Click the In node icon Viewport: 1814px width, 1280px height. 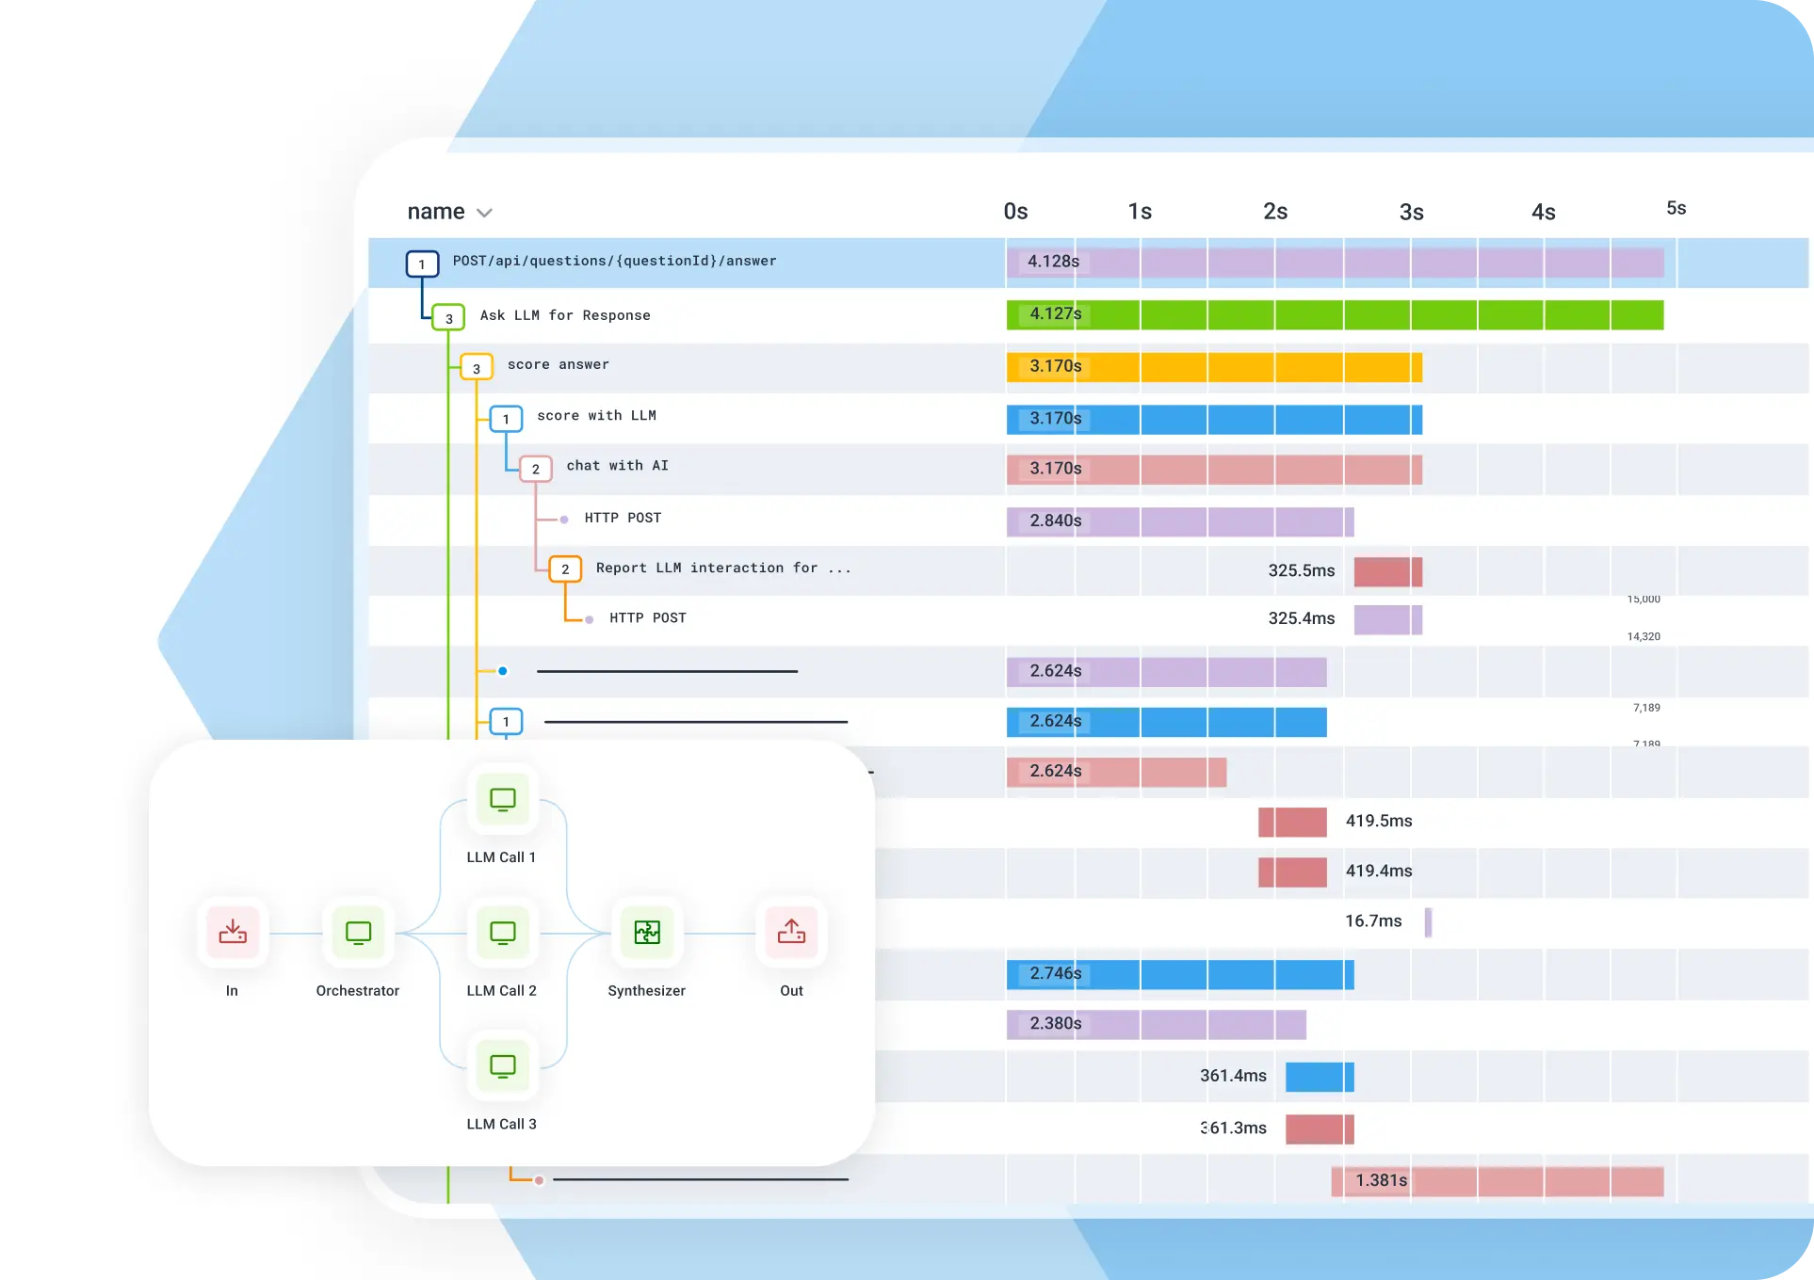click(x=233, y=933)
